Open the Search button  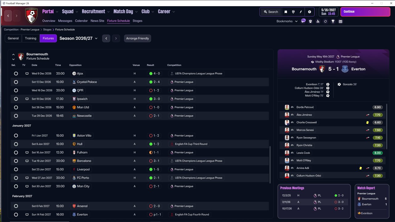point(271,12)
